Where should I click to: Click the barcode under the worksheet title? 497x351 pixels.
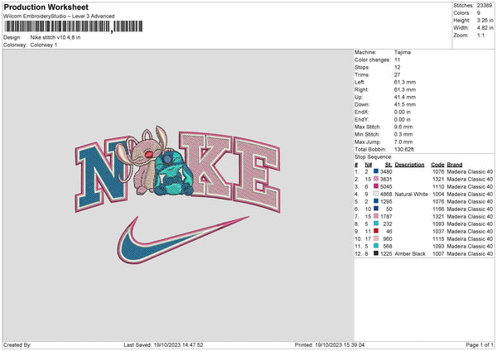tap(73, 26)
